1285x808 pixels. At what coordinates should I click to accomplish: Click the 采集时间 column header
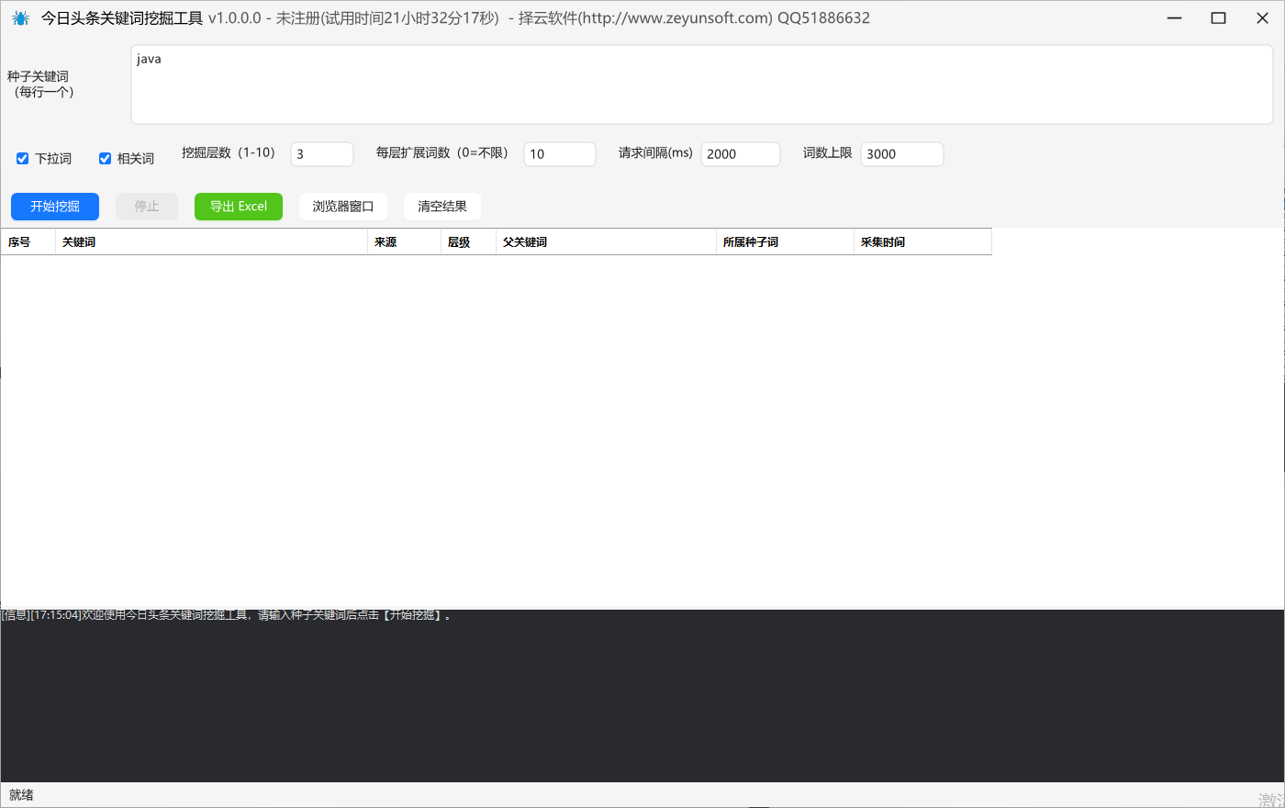[x=922, y=242]
